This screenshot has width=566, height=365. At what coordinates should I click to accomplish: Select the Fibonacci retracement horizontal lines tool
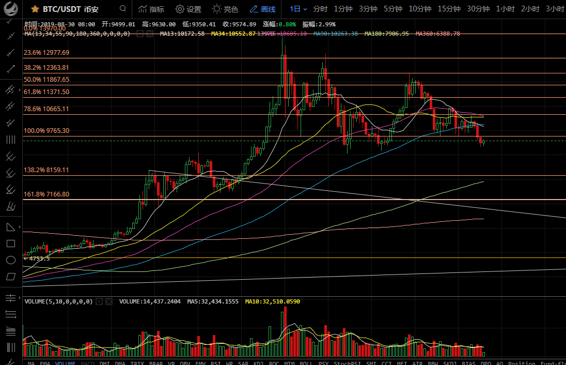point(10,298)
